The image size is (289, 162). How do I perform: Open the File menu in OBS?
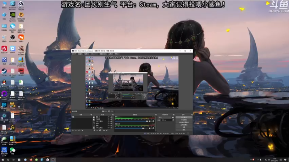tap(74, 54)
